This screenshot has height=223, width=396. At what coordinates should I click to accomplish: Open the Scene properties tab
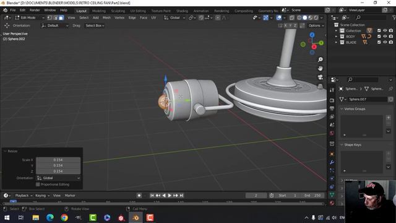pos(332,125)
